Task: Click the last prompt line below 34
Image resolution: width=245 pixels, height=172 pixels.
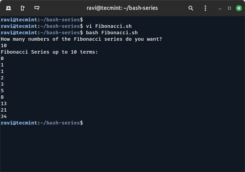Action: pos(42,123)
